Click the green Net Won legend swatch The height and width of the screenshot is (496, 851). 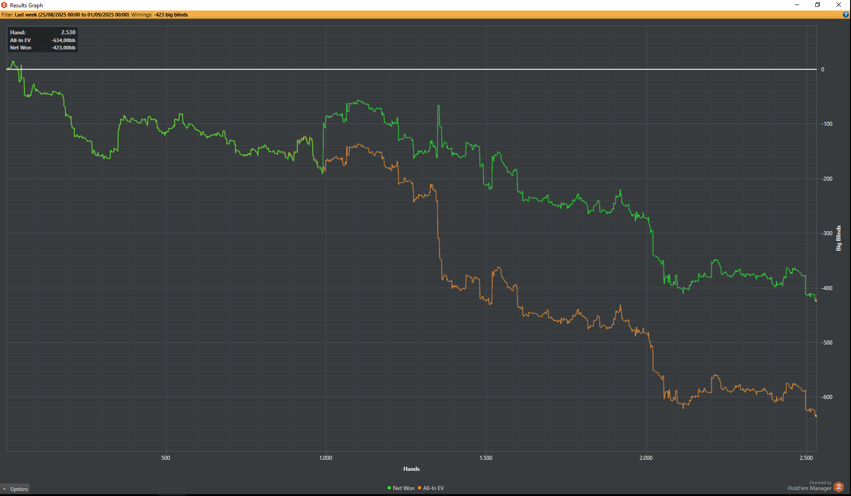tap(389, 488)
